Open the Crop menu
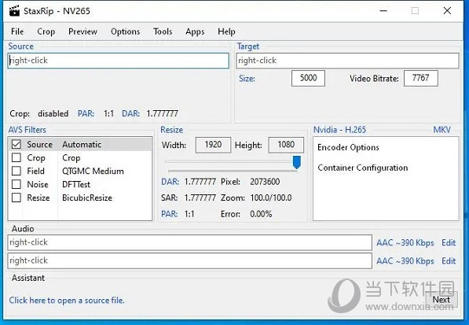469x325 pixels. [x=46, y=31]
